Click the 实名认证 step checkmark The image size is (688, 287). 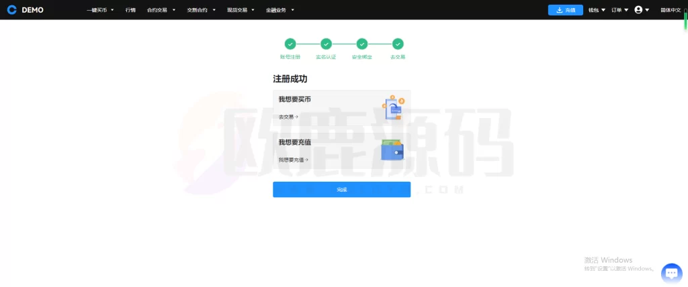coord(326,44)
